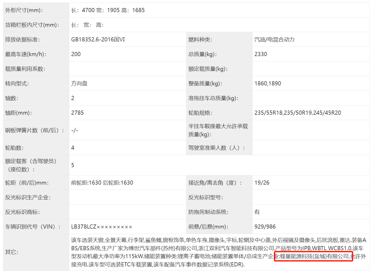Click the 其它 row label

click(x=12, y=252)
